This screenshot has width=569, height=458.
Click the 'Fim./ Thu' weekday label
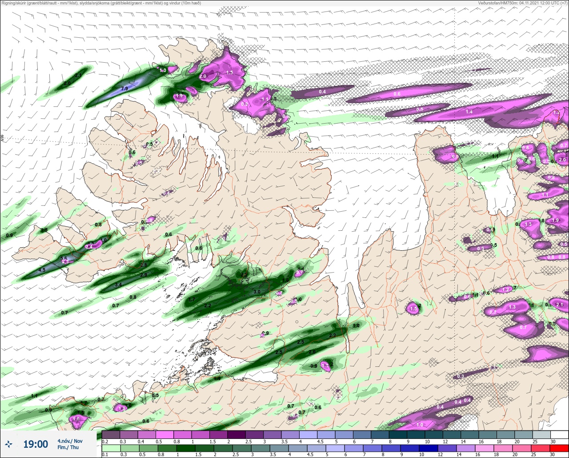(68, 447)
